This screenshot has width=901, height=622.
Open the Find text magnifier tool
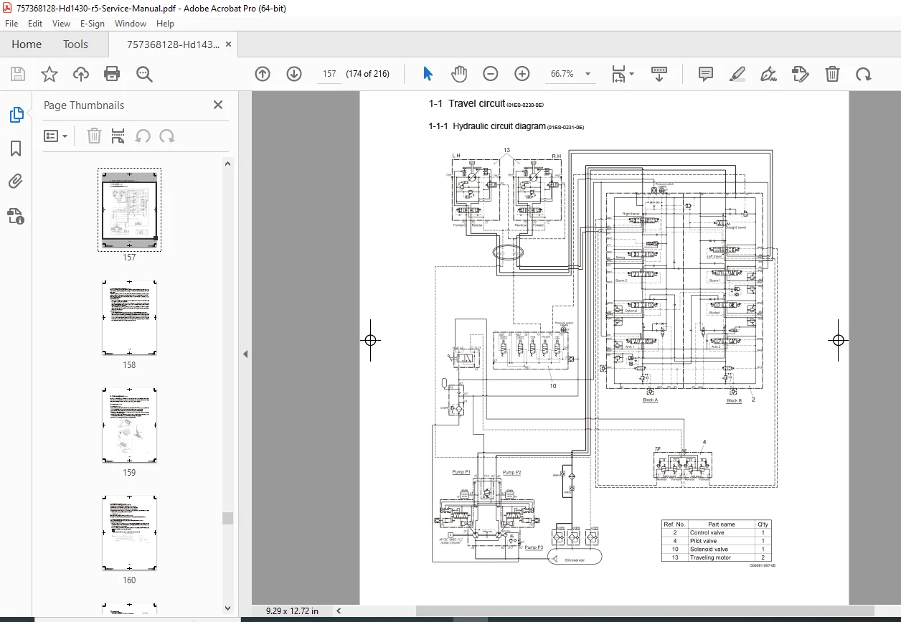coord(144,74)
